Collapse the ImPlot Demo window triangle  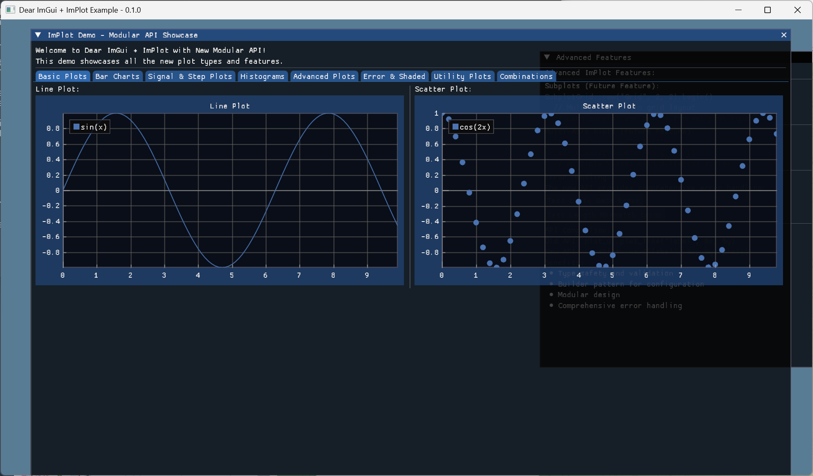point(38,35)
